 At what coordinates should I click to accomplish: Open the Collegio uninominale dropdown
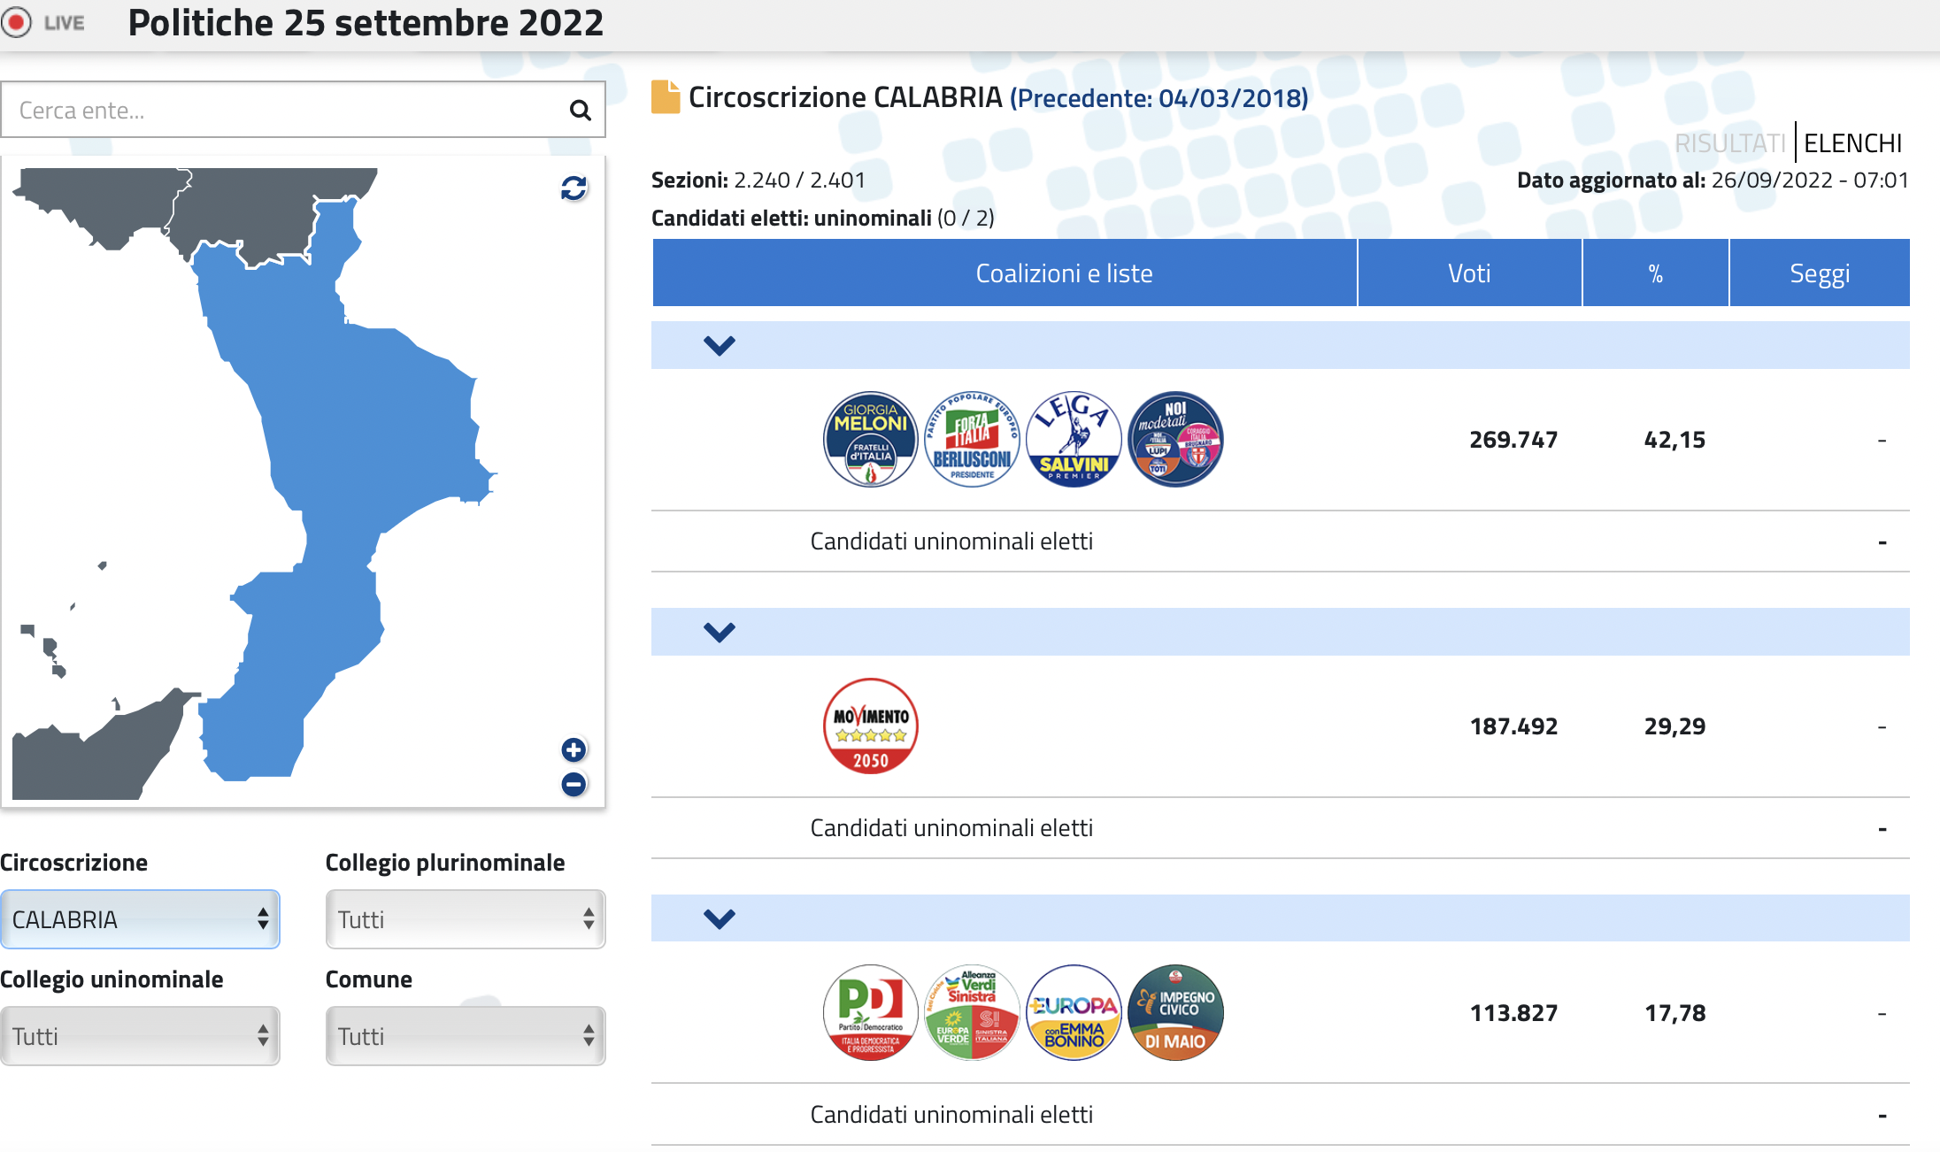tap(140, 1036)
